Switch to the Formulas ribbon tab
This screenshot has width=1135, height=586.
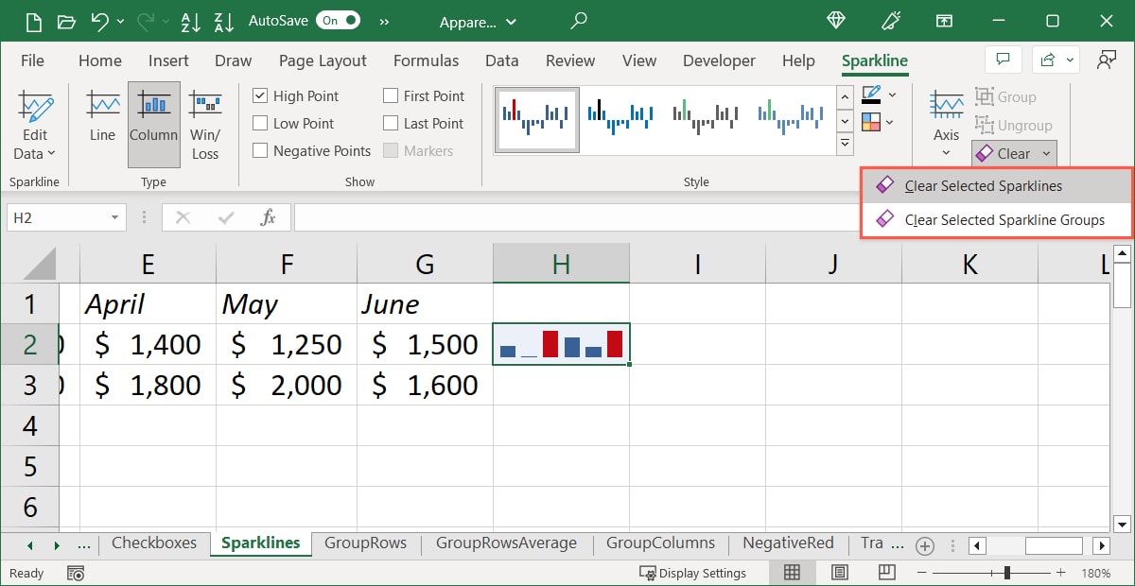coord(426,60)
